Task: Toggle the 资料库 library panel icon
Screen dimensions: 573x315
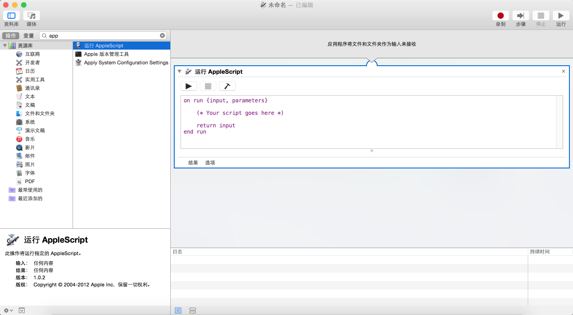Action: click(11, 16)
